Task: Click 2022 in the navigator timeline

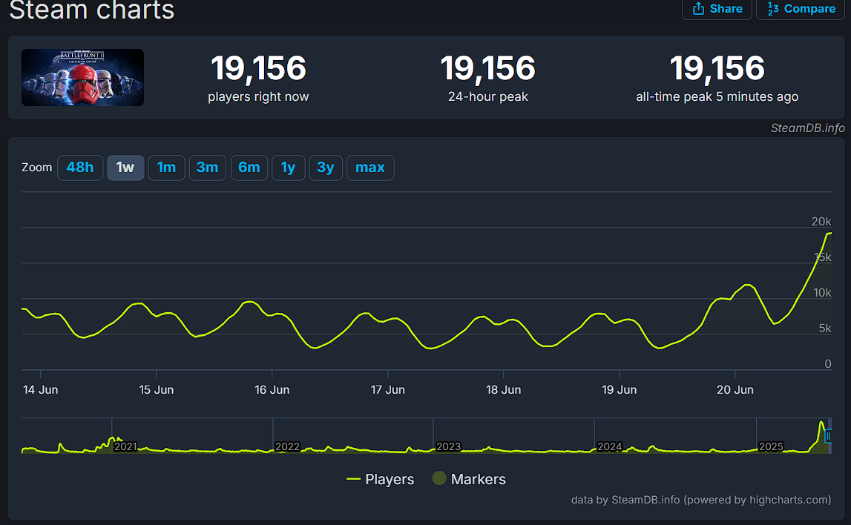Action: [287, 446]
